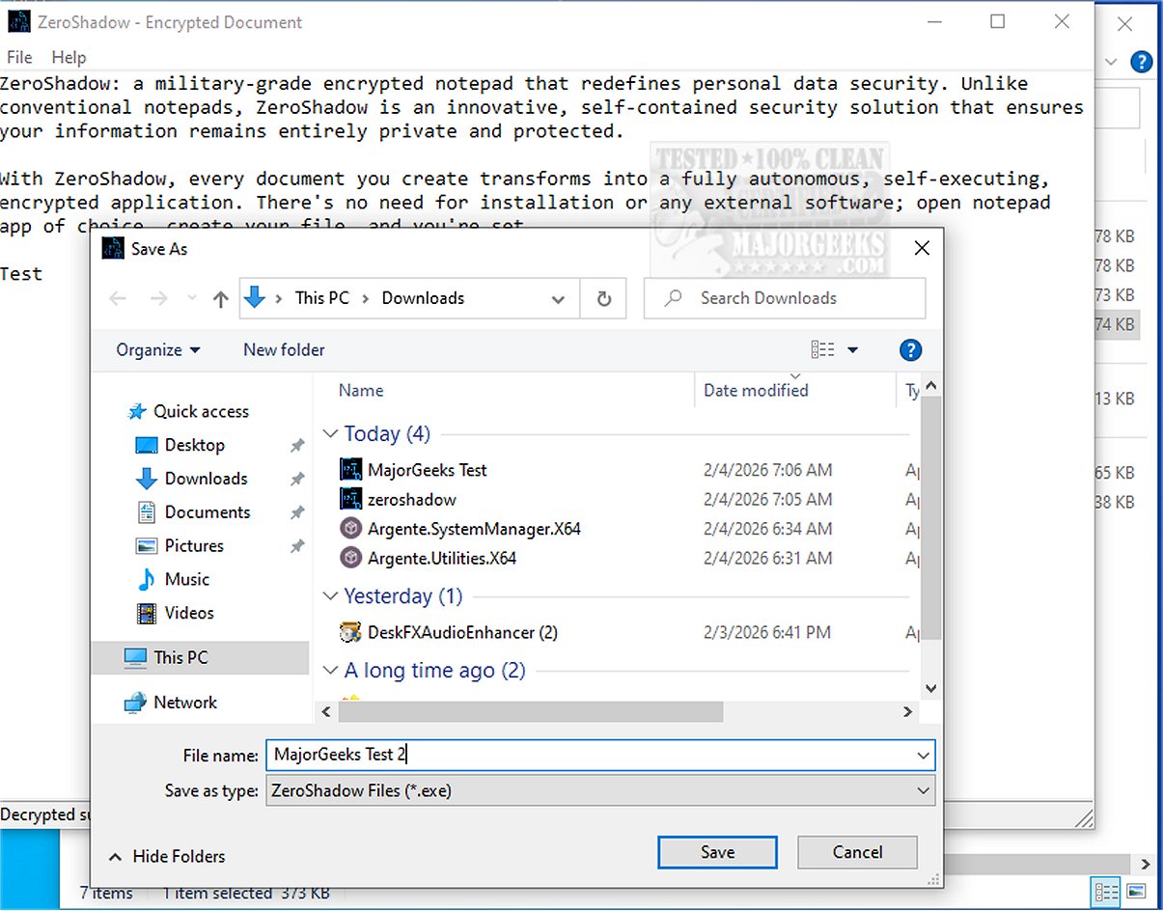Expand the File name dropdown arrow
The width and height of the screenshot is (1163, 911).
[923, 756]
